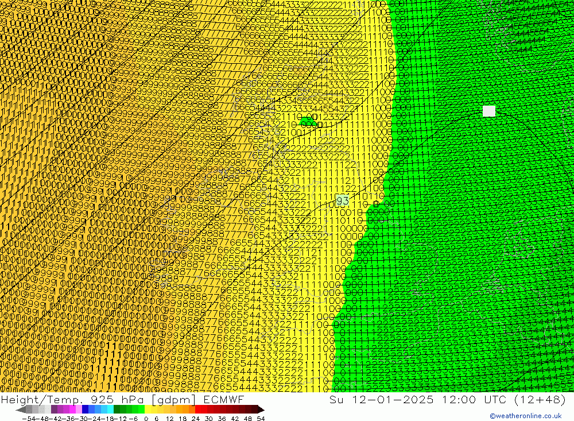Click the bright red legend swatch above 24
Screen dimensions: 574x421
[198, 410]
